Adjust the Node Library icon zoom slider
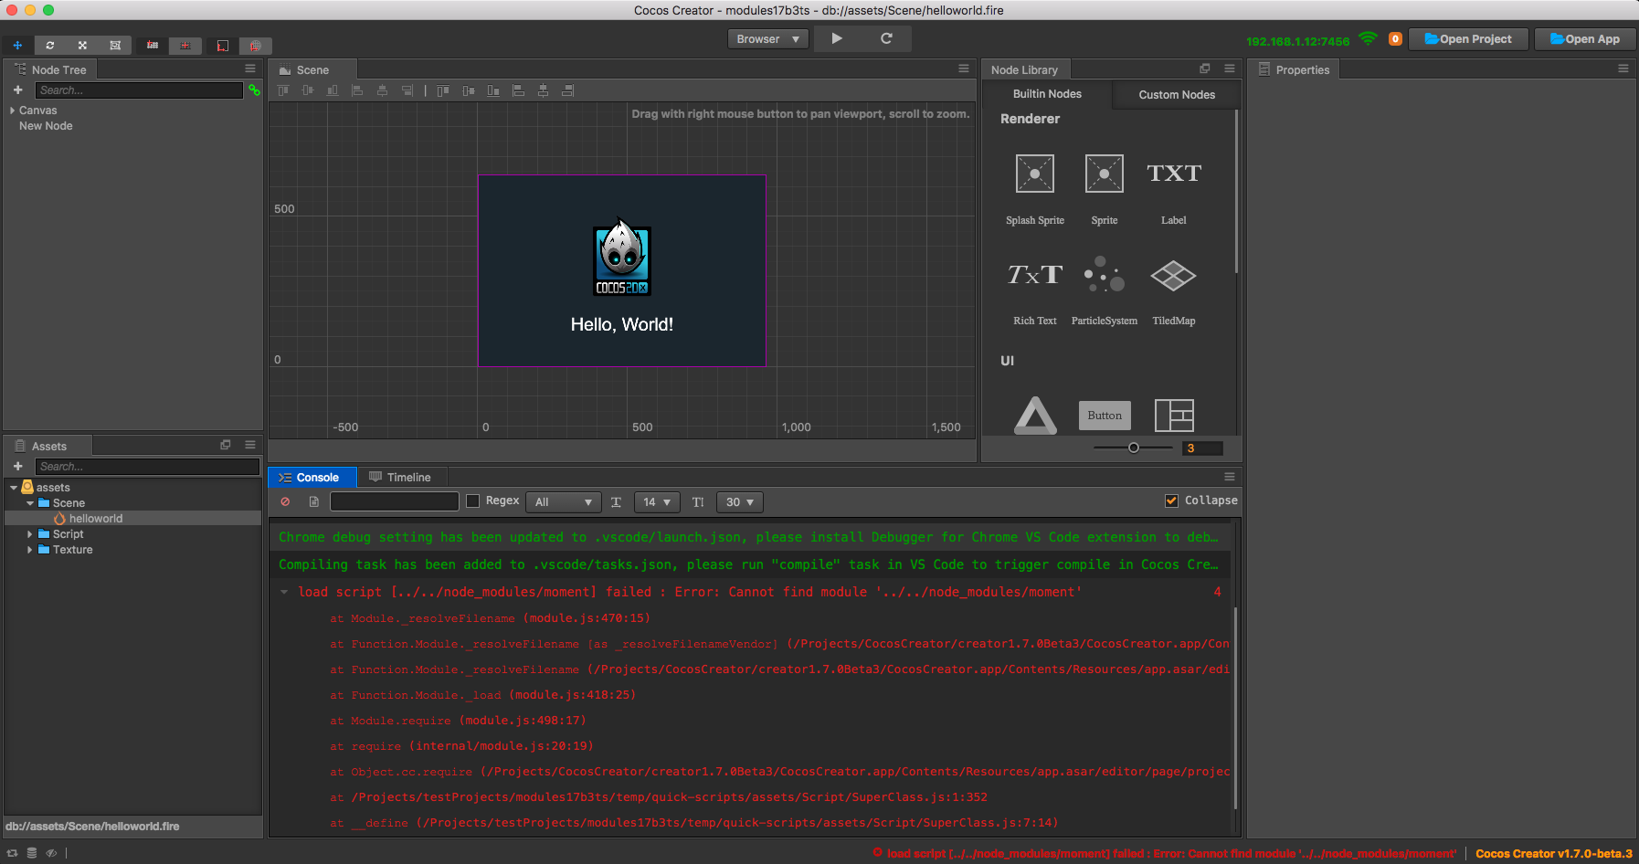1639x864 pixels. (x=1133, y=448)
